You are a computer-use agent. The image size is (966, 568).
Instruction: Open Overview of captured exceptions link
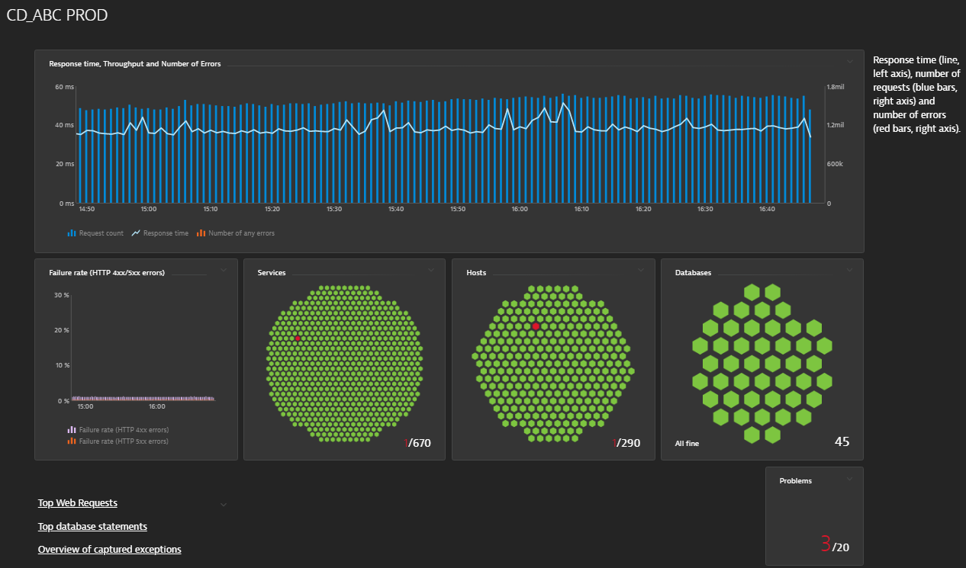click(109, 550)
